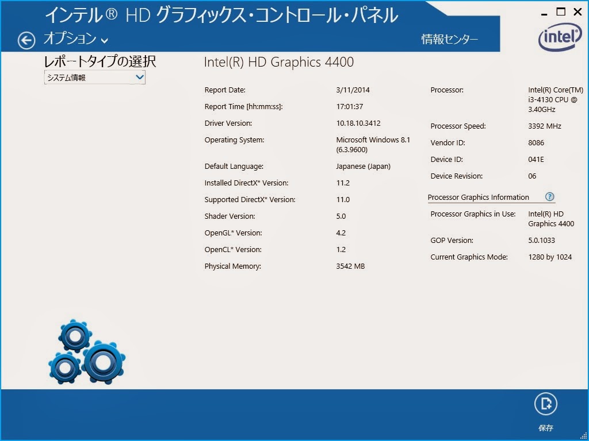Click the document-plus symbol inside the save circle

(x=545, y=404)
